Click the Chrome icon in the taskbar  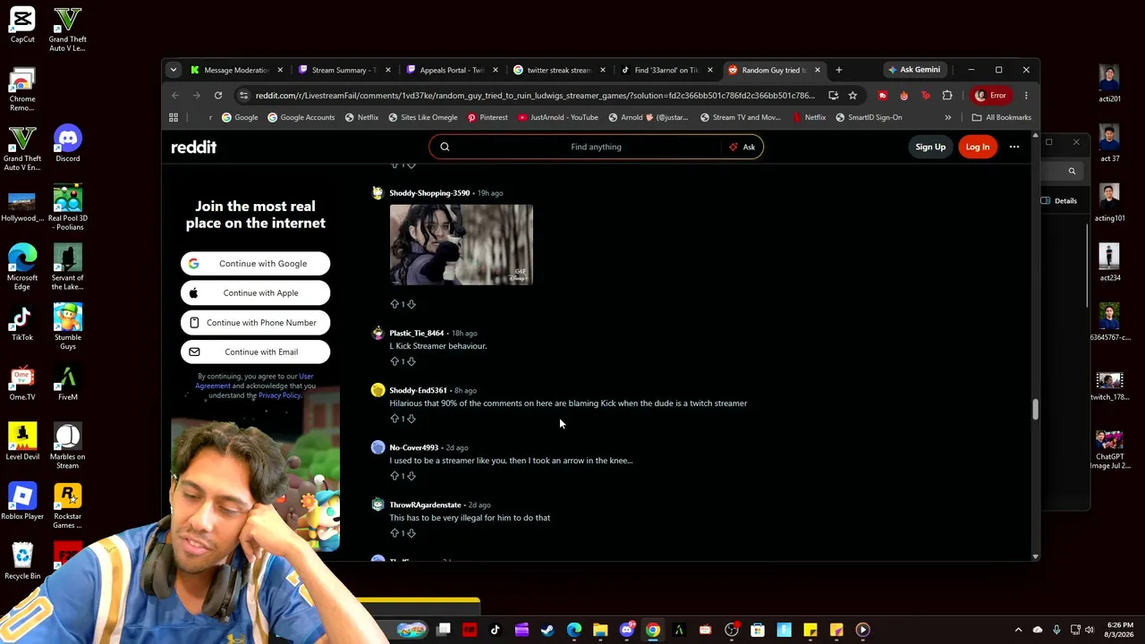[653, 630]
